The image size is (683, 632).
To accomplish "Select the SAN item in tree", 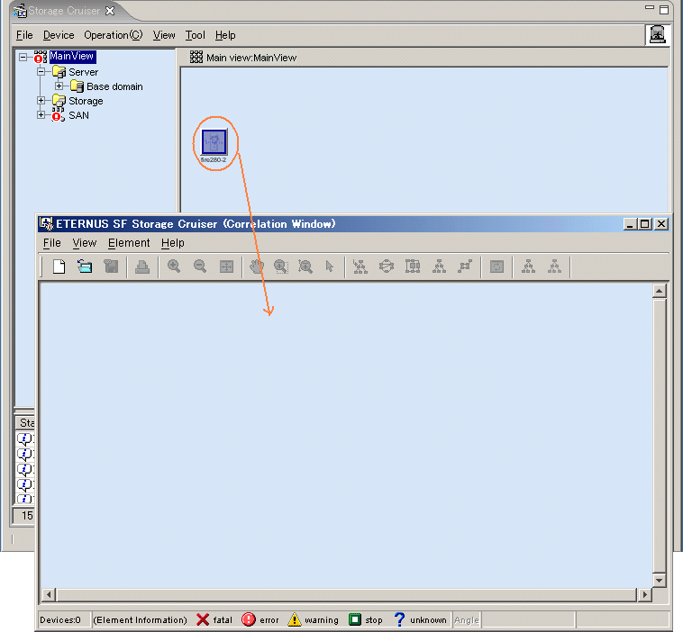I will pyautogui.click(x=78, y=115).
